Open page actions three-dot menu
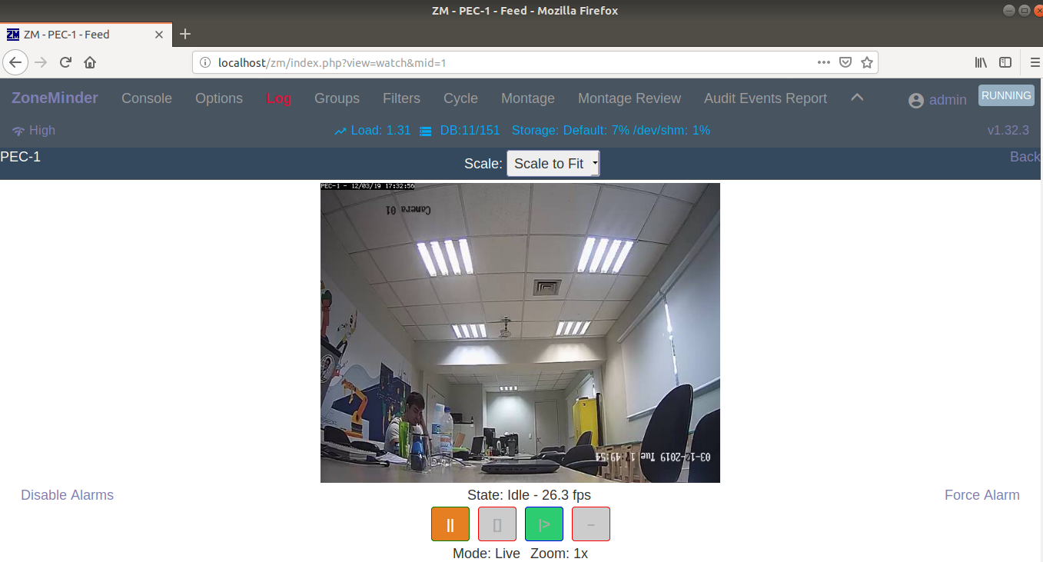Image resolution: width=1043 pixels, height=562 pixels. 823,62
